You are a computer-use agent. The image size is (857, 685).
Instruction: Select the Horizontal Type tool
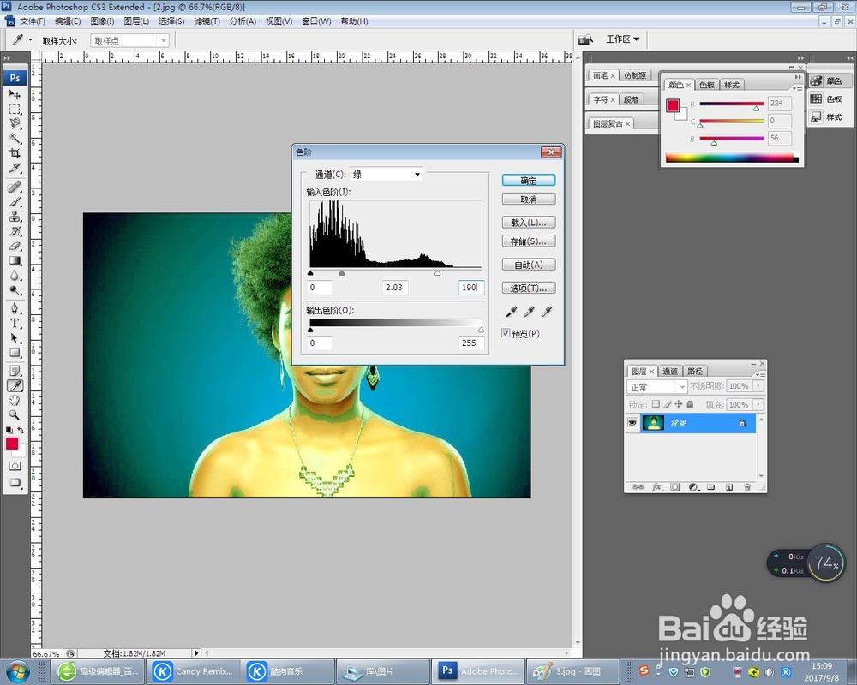pos(15,324)
